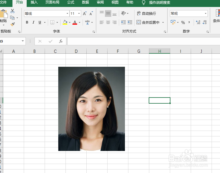Image resolution: width=220 pixels, height=173 pixels.
Task: Expand border options dropdown arrow
Action: pos(57,22)
